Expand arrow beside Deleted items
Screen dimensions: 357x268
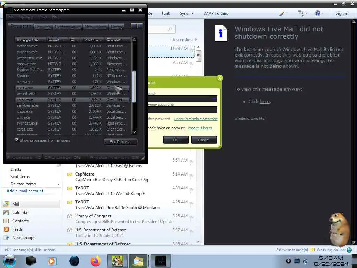tap(58, 184)
